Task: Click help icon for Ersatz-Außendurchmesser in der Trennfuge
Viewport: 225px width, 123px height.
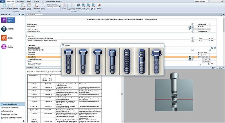Action: click(x=193, y=38)
